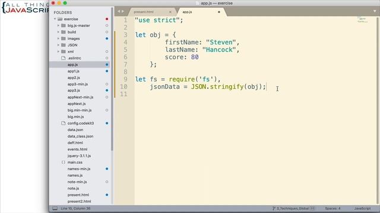The height and width of the screenshot is (213, 380).
Task: Open present2.html file
Action: pyautogui.click(x=79, y=201)
